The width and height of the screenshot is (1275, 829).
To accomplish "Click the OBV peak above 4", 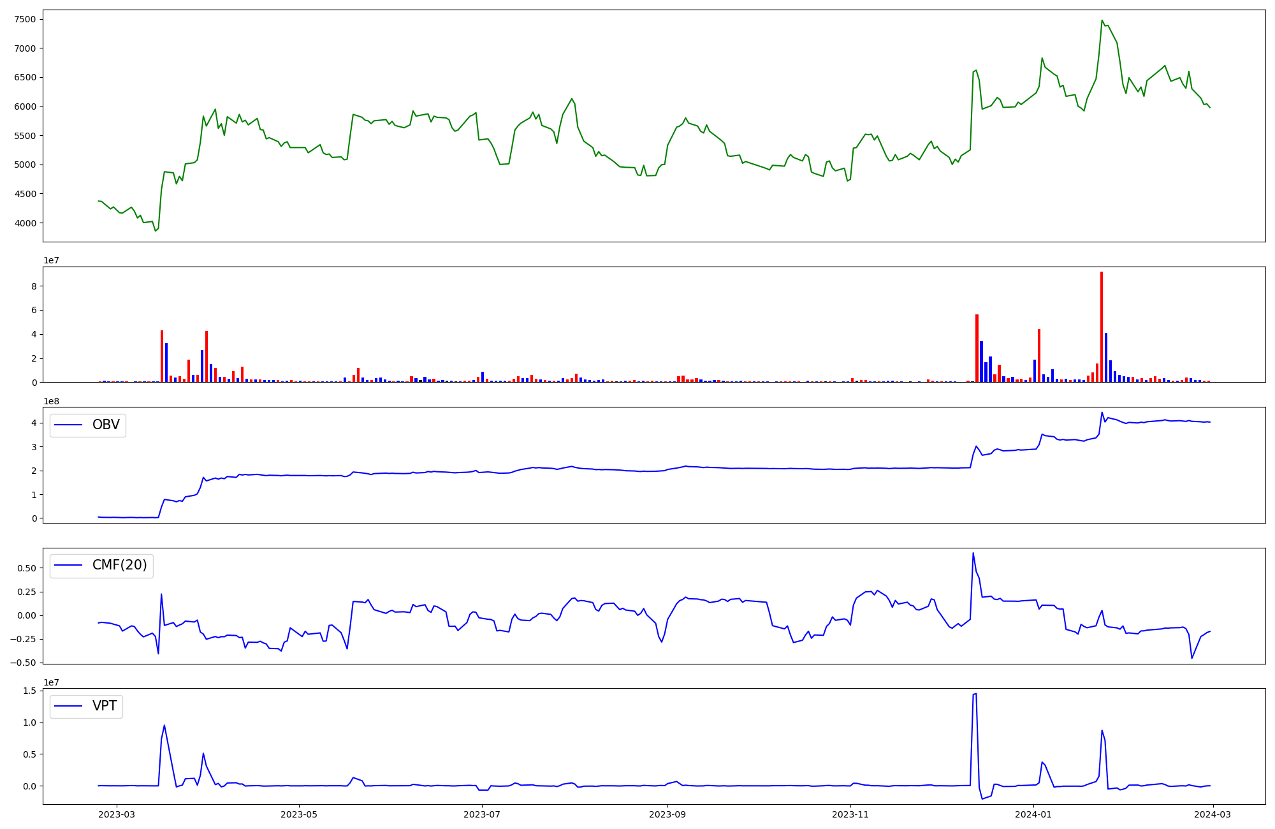I will coord(1102,413).
